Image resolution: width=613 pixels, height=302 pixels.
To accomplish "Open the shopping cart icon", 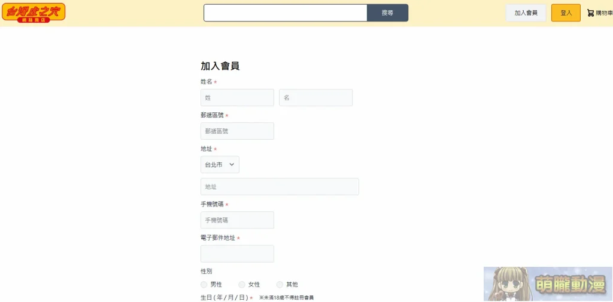I will click(590, 13).
